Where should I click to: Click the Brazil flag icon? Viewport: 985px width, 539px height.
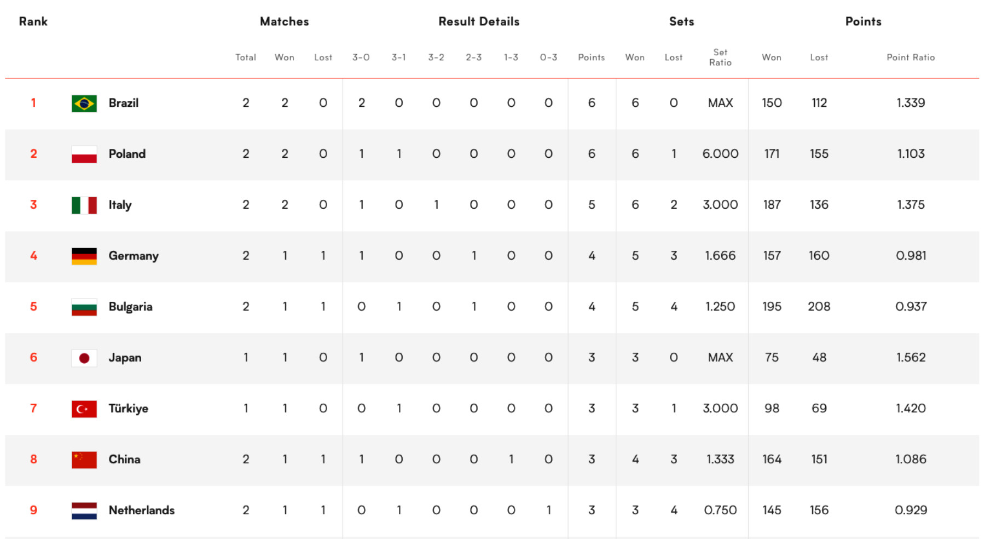pyautogui.click(x=84, y=103)
